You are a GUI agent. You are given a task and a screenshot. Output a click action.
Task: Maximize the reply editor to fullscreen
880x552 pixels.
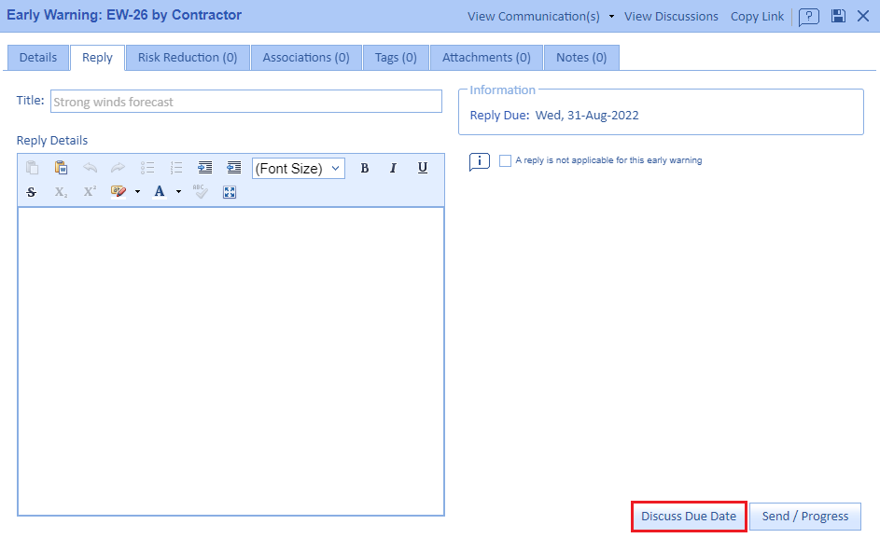229,192
